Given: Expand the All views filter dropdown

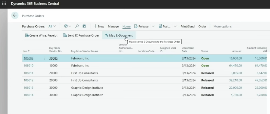Looking at the screenshot, I should click(52, 26).
